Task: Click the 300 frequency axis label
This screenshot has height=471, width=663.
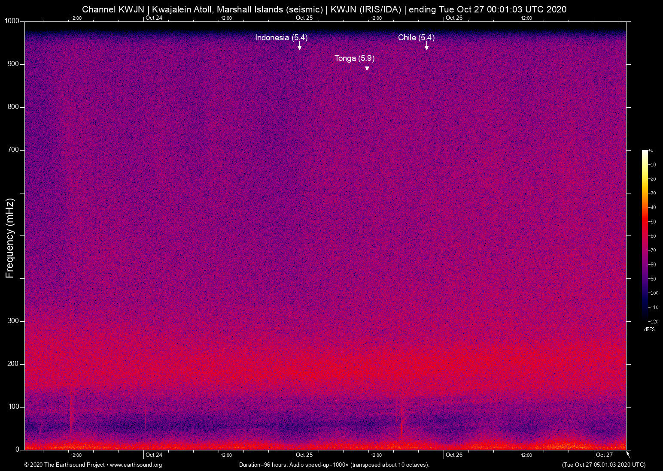Action: tap(13, 321)
